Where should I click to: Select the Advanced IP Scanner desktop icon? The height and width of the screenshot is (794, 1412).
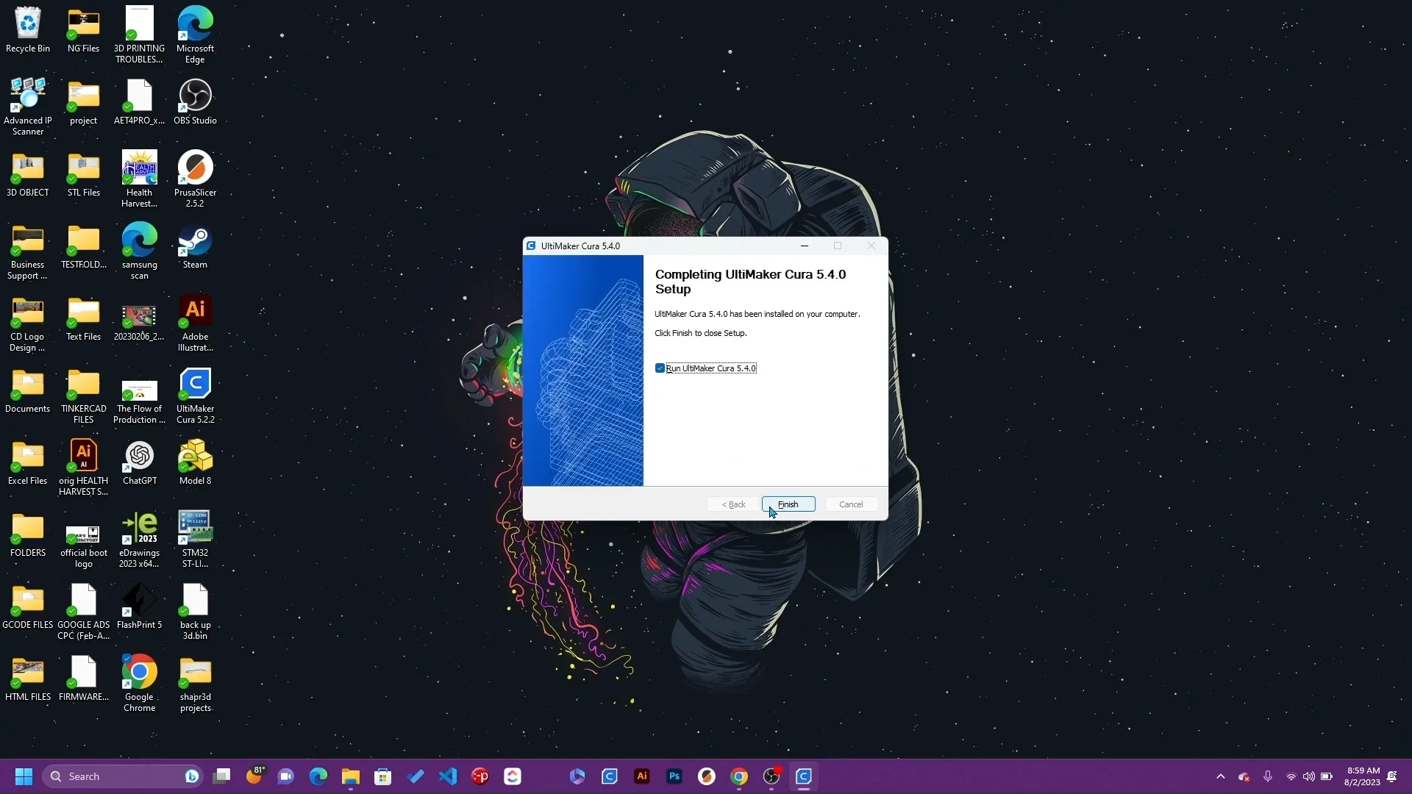[x=28, y=107]
